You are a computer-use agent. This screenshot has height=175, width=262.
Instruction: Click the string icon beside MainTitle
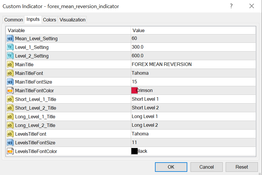click(10, 65)
